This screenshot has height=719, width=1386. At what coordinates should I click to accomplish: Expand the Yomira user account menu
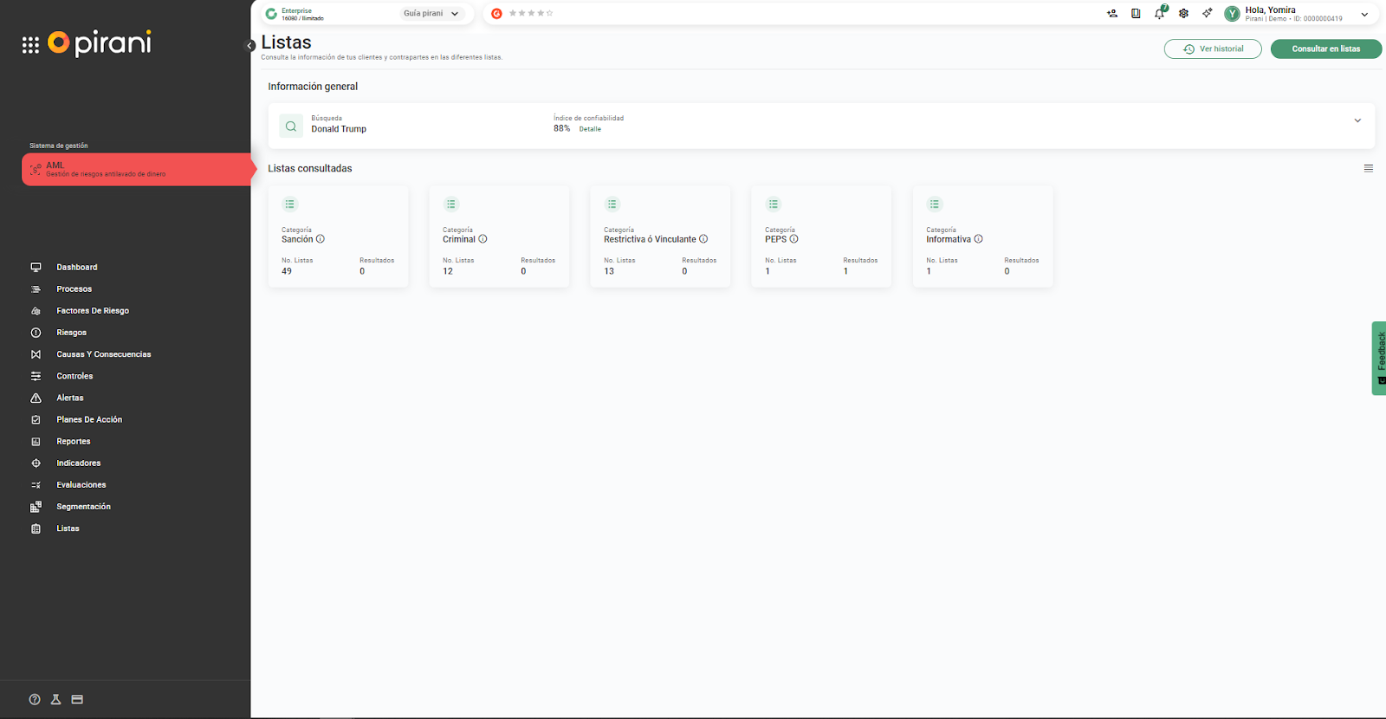point(1364,15)
